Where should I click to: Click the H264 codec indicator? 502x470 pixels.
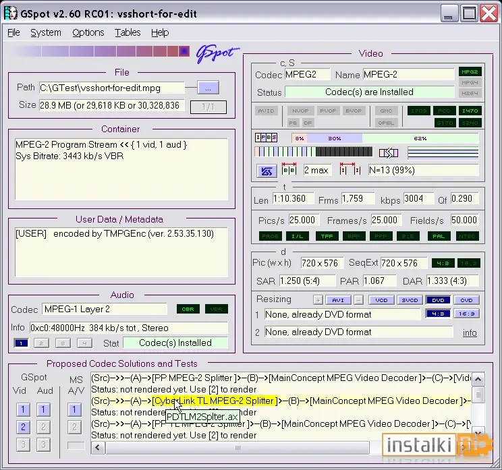click(x=470, y=94)
